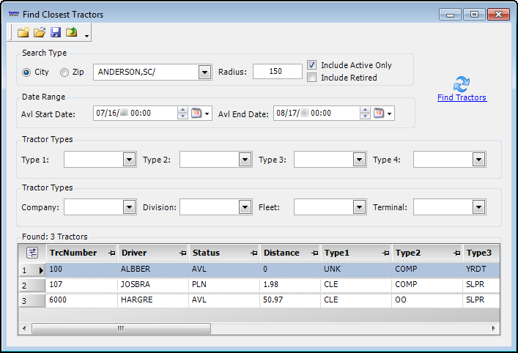Click the grid column chooser icon
The width and height of the screenshot is (518, 353).
coord(32,253)
